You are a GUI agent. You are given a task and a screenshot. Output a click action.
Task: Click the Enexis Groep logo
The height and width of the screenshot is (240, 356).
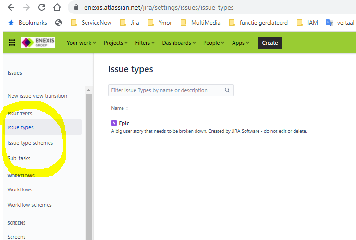(38, 42)
